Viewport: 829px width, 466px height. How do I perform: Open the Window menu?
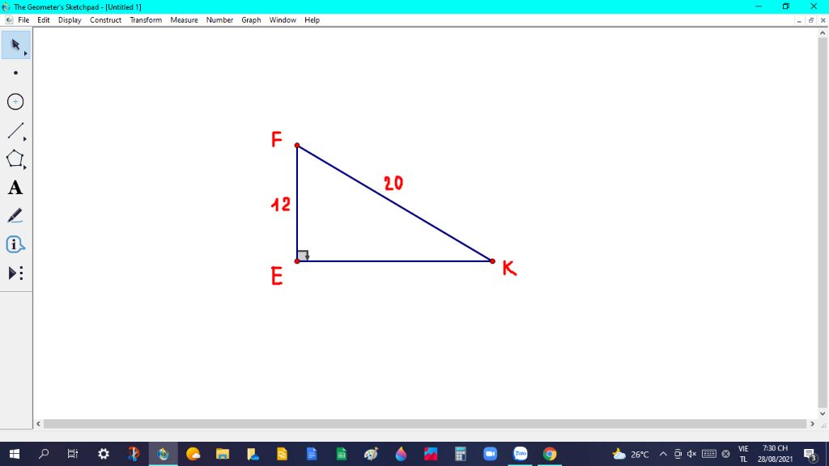[283, 20]
